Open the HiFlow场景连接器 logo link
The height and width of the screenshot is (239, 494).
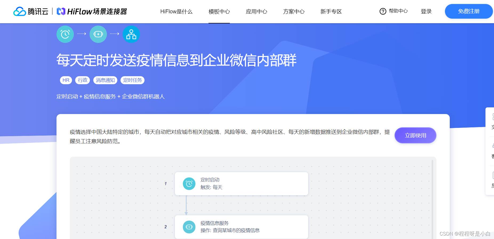point(92,11)
